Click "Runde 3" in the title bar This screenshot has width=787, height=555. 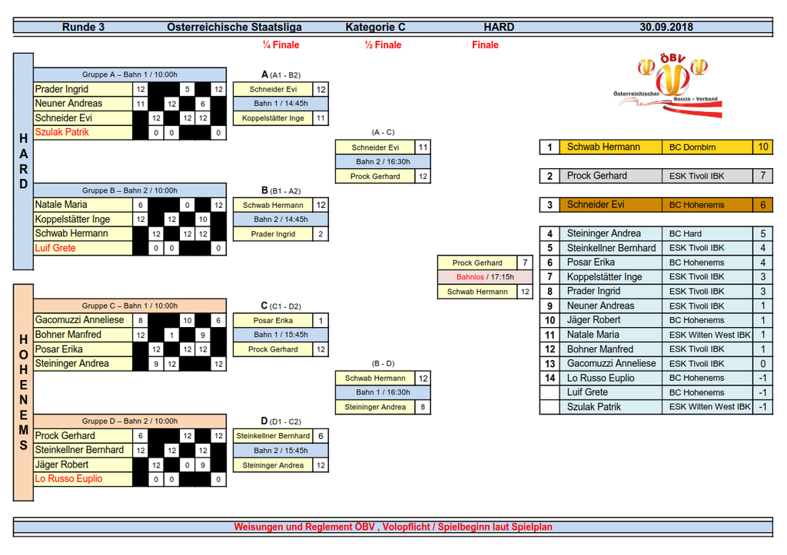point(83,27)
